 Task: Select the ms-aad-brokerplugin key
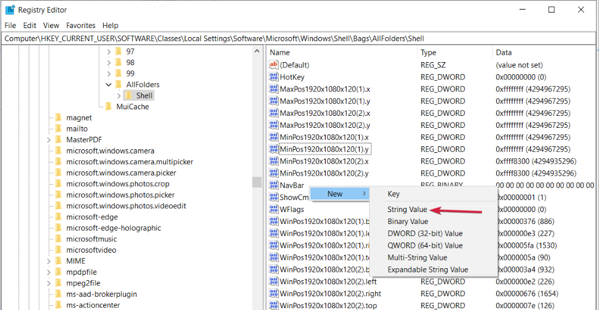[x=102, y=294]
